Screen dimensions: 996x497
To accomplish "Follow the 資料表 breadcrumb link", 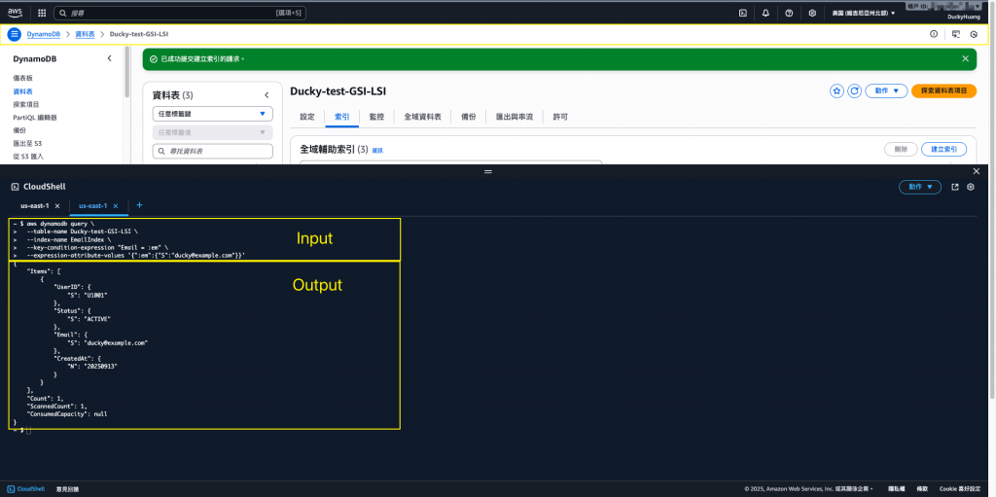I will point(85,34).
